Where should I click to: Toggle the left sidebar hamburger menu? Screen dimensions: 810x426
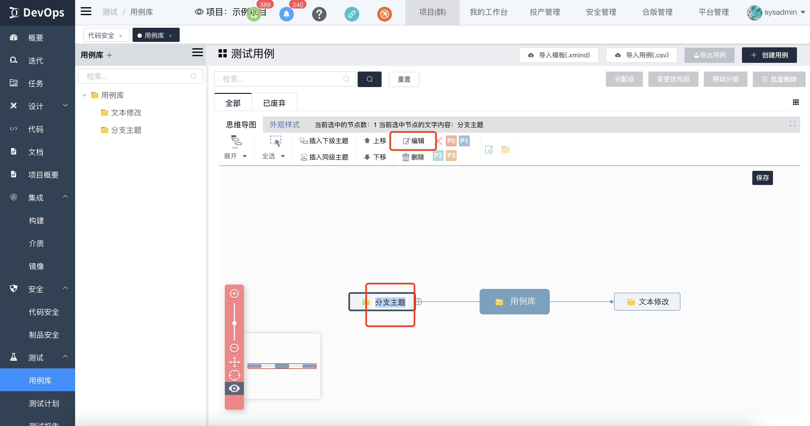click(86, 12)
